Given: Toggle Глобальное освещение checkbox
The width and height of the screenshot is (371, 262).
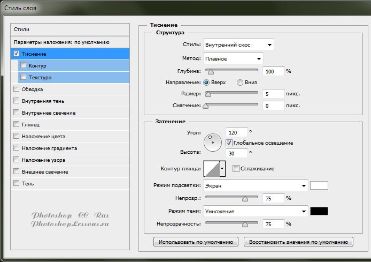Looking at the screenshot, I should pyautogui.click(x=229, y=143).
